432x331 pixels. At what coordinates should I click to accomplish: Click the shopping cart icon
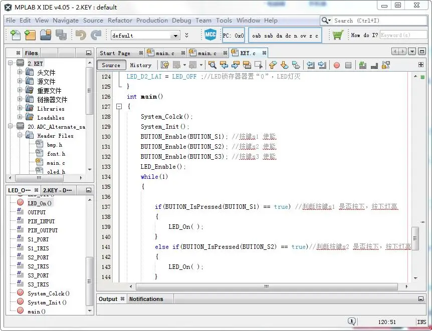[x=338, y=35]
